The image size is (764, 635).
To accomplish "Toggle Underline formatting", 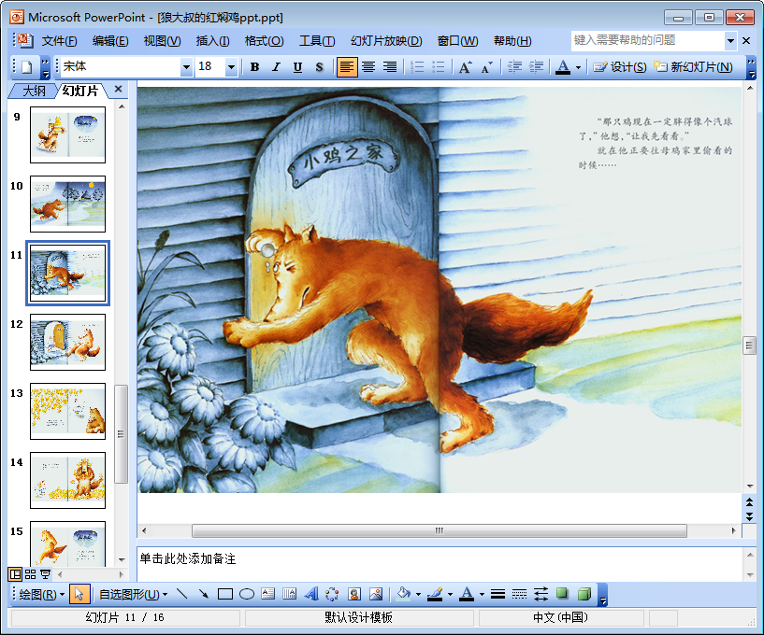I will (x=297, y=67).
